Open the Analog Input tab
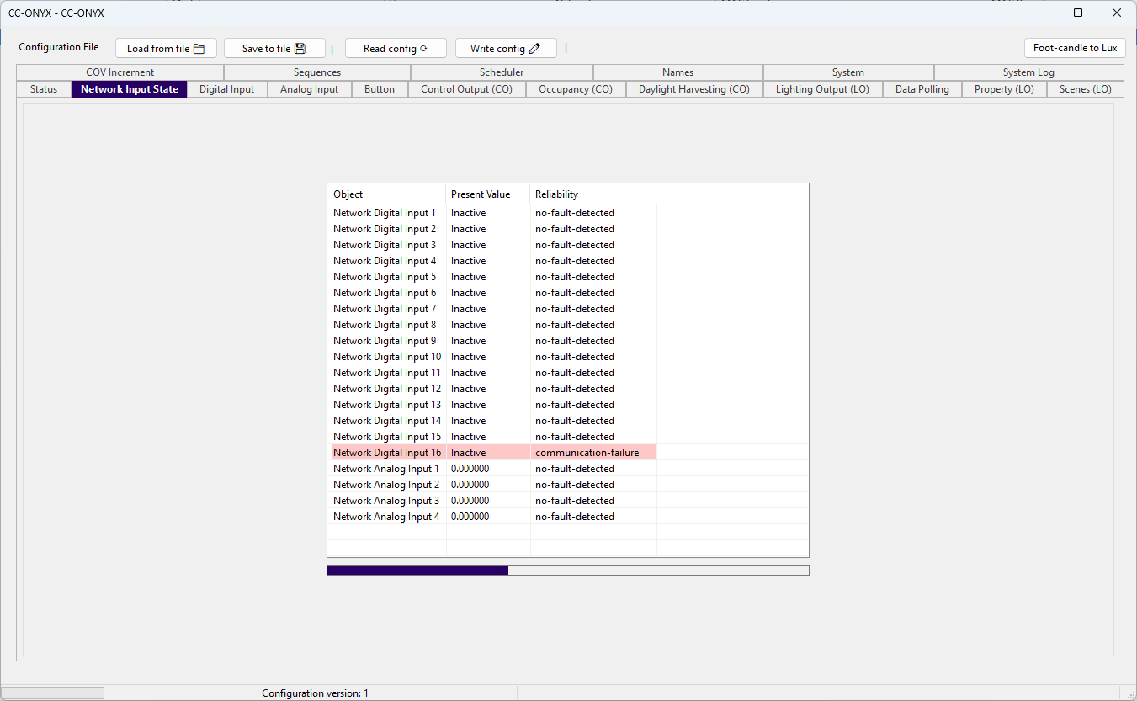The image size is (1137, 701). (310, 89)
